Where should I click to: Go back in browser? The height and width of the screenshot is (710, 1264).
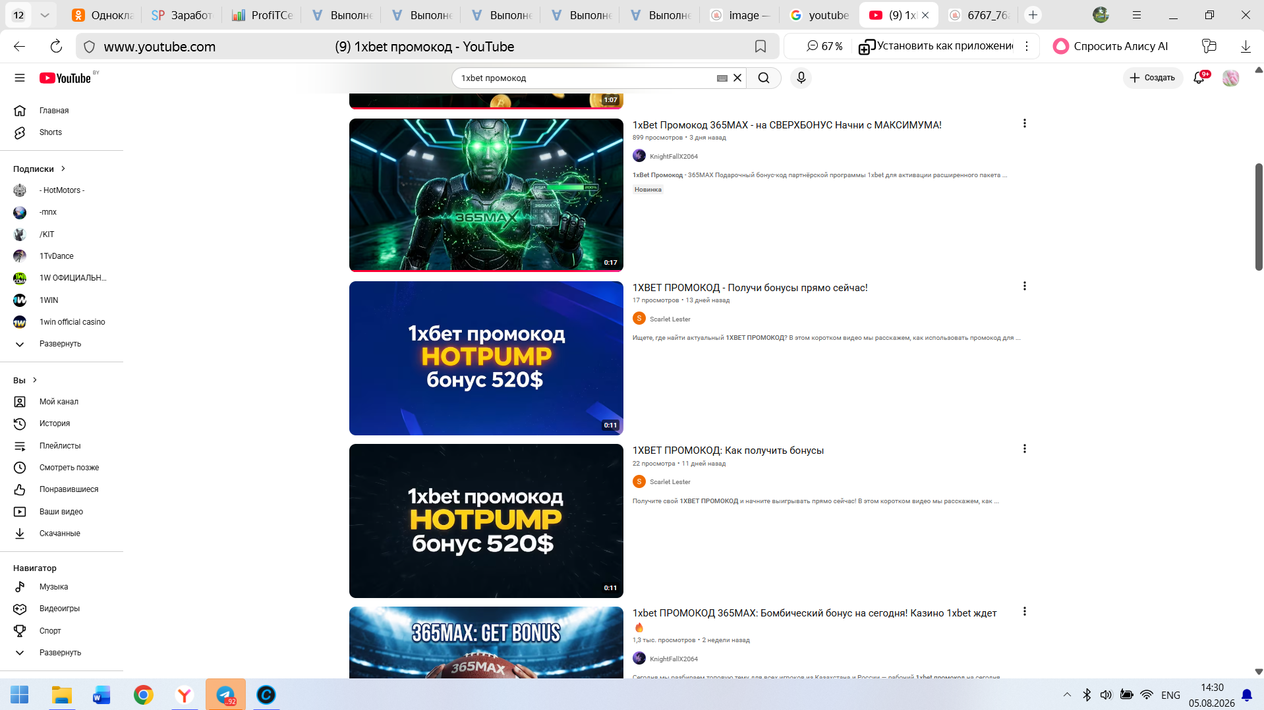pos(20,46)
